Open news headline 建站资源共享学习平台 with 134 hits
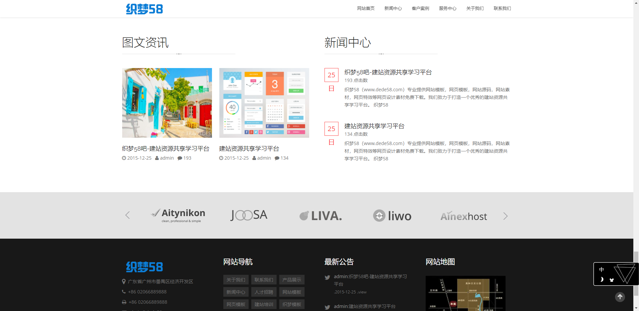639x311 pixels. (374, 126)
